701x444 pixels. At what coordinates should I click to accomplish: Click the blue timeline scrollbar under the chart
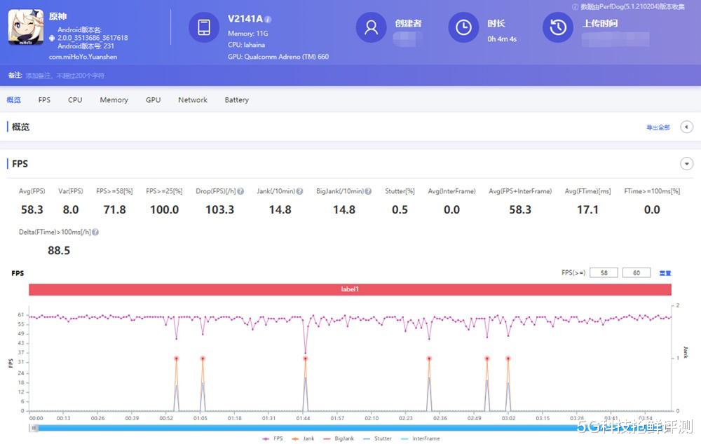pos(350,426)
